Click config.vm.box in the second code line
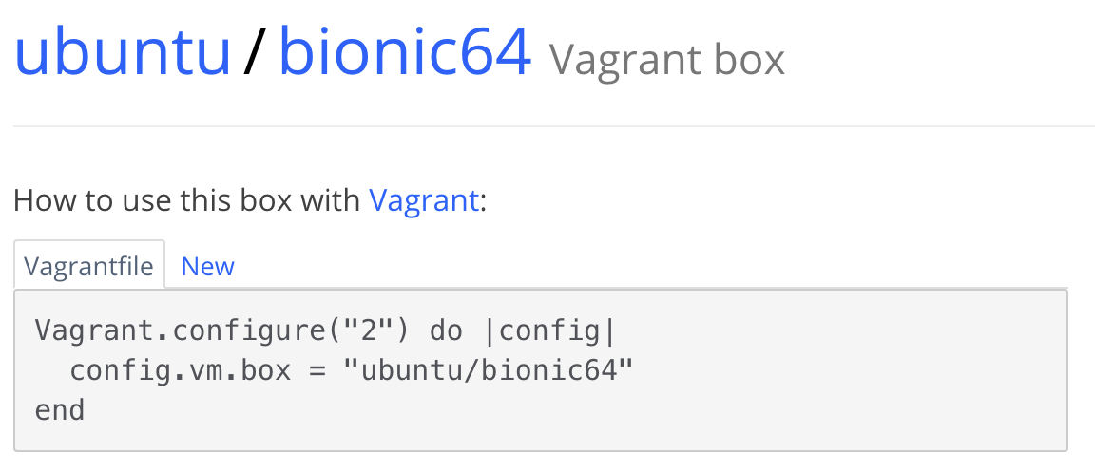Viewport: 1095px width, 471px height. 180,369
